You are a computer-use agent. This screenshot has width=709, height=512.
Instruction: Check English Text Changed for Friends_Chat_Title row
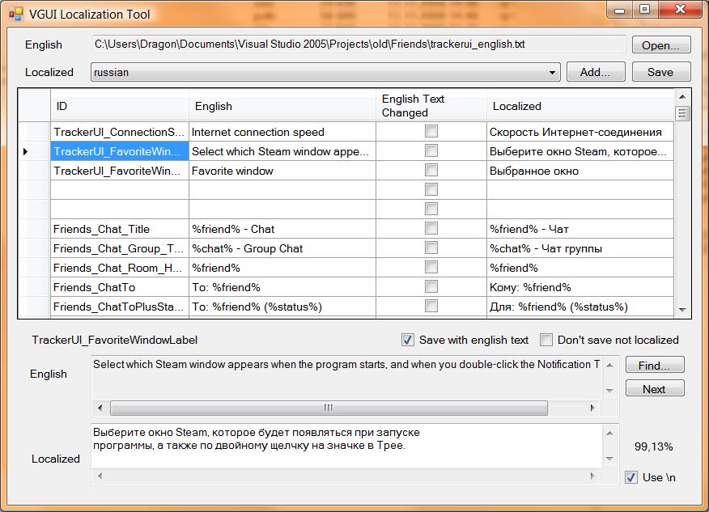click(431, 229)
